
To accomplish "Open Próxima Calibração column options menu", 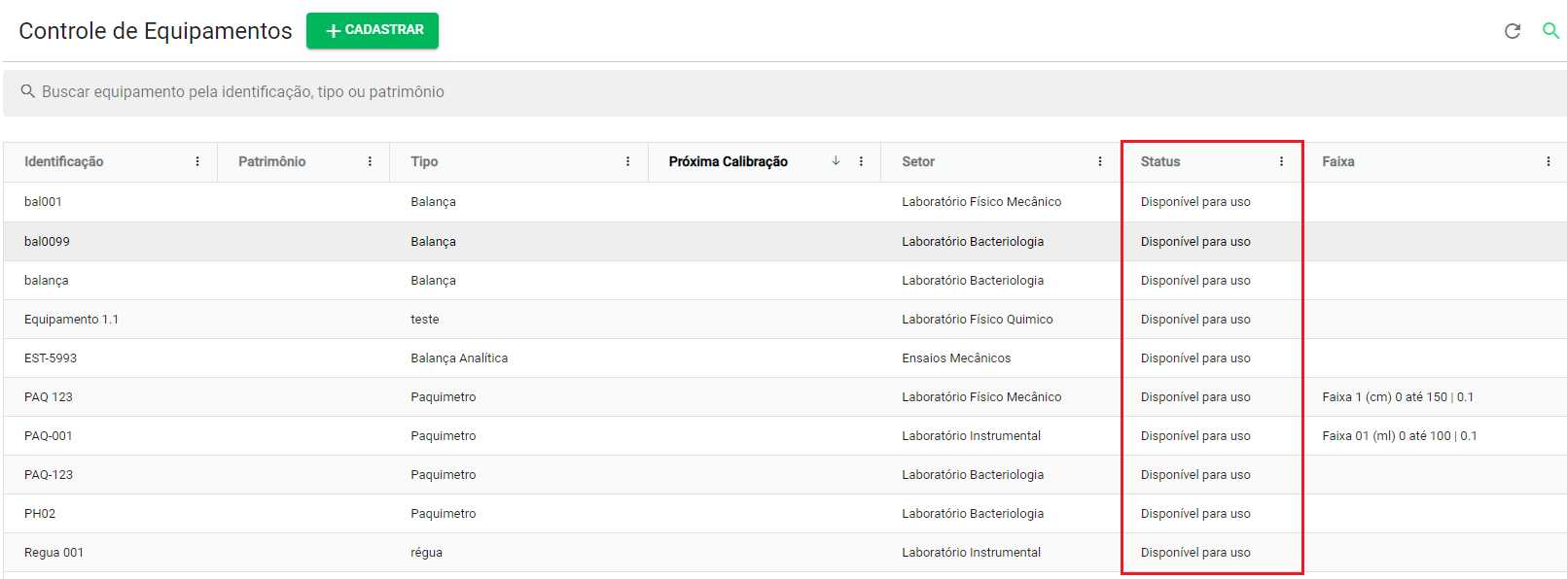I will (x=861, y=161).
